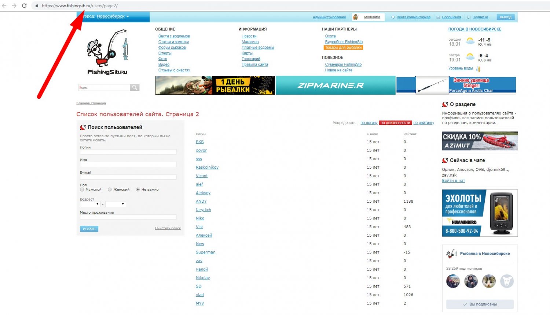Image resolution: width=550 pixels, height=315 pixels.
Task: Click the browser back arrow
Action: pos(4,6)
